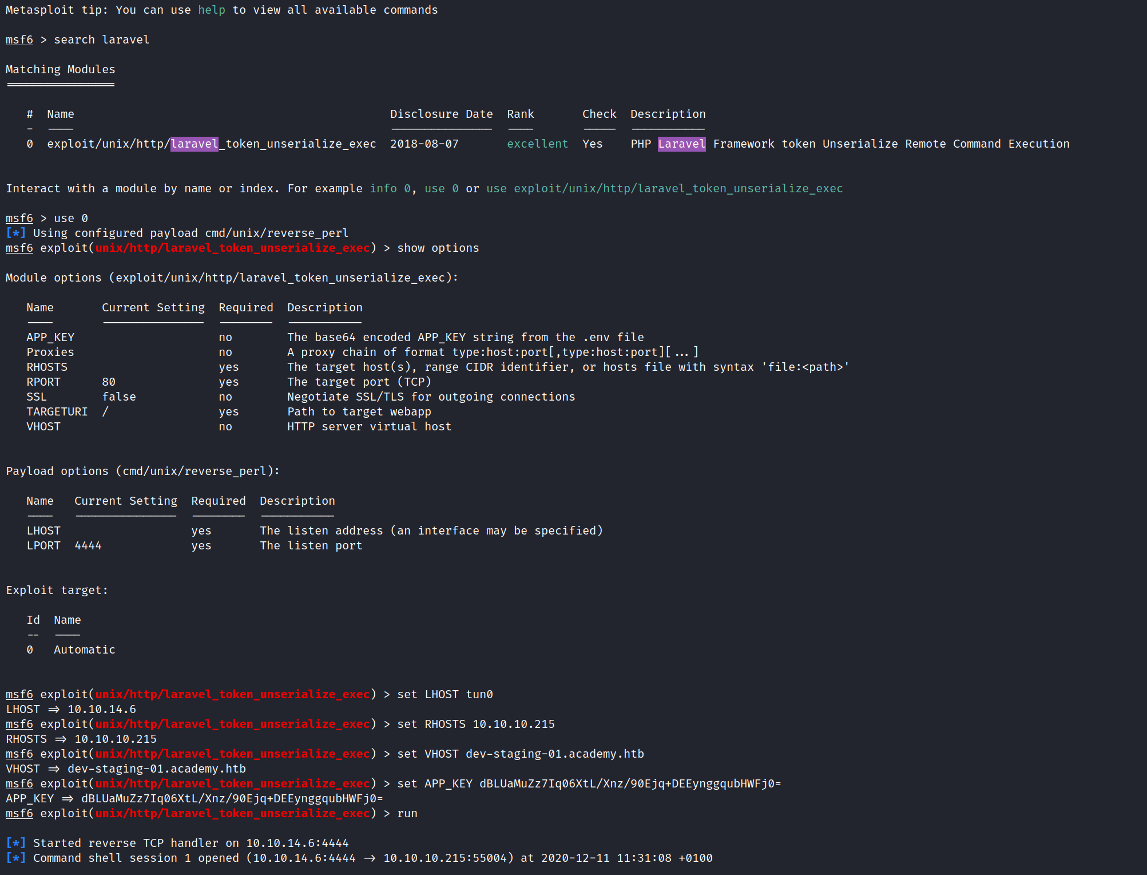Click the 'Automatic' exploit target entry

[x=85, y=650]
